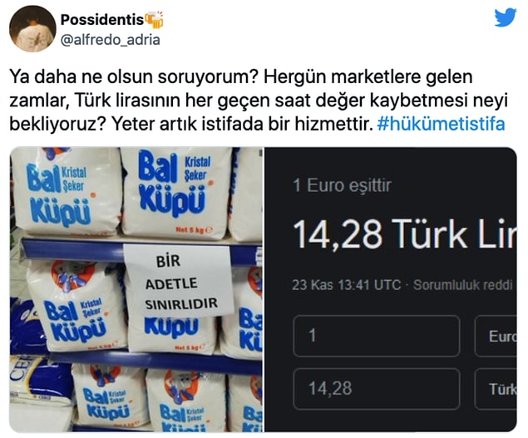Expand the Türk Lirası currency dropdown
This screenshot has width=528, height=438.
tap(496, 388)
